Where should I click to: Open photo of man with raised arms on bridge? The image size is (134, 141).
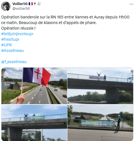click(100, 86)
